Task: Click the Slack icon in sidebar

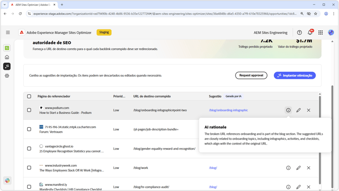Action: (7, 181)
